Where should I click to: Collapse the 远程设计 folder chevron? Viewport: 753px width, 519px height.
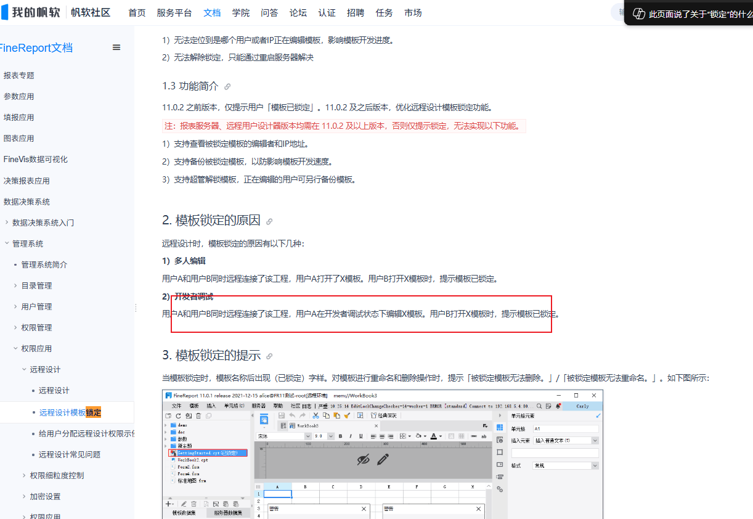(x=25, y=369)
